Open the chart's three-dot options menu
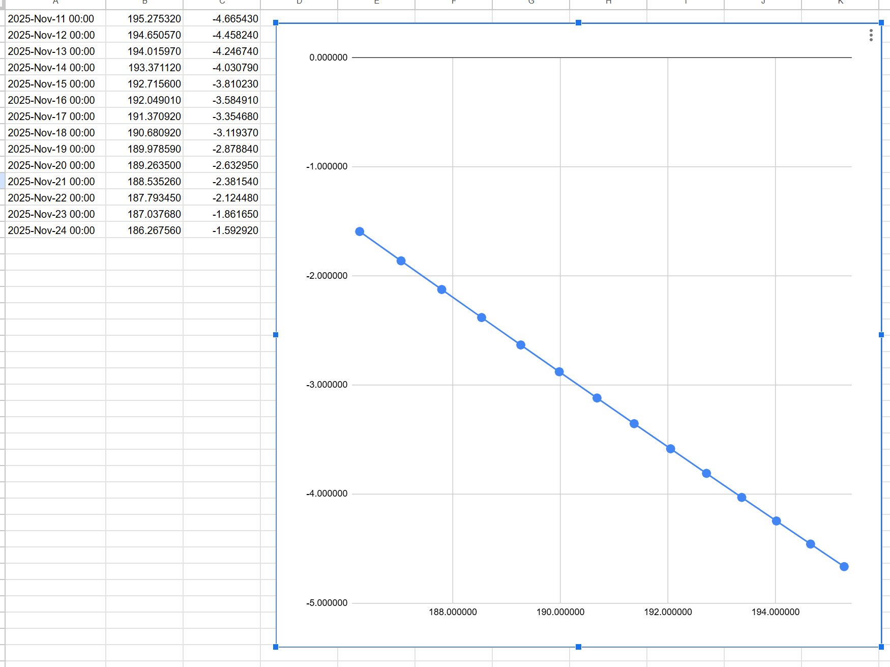This screenshot has height=667, width=890. click(871, 35)
